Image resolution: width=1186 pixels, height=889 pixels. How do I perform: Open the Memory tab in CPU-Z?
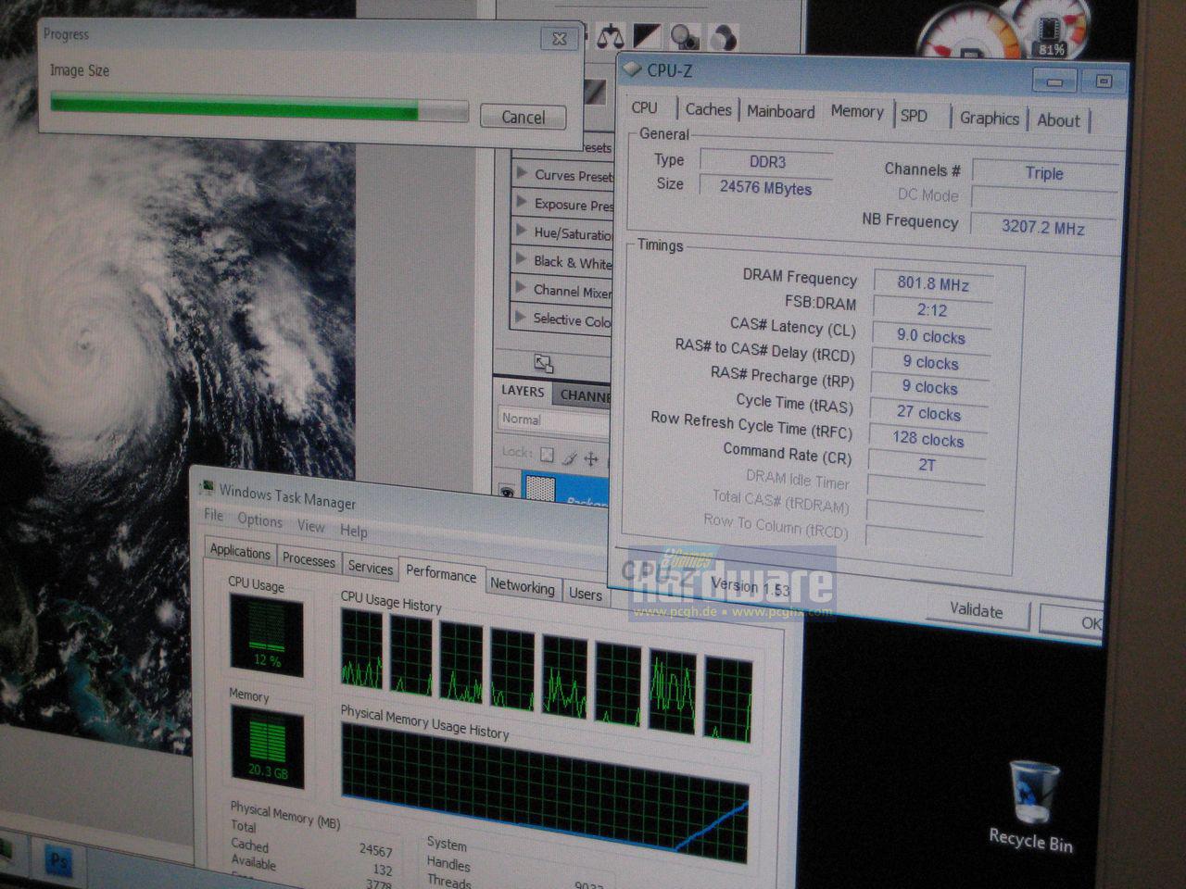tap(857, 111)
